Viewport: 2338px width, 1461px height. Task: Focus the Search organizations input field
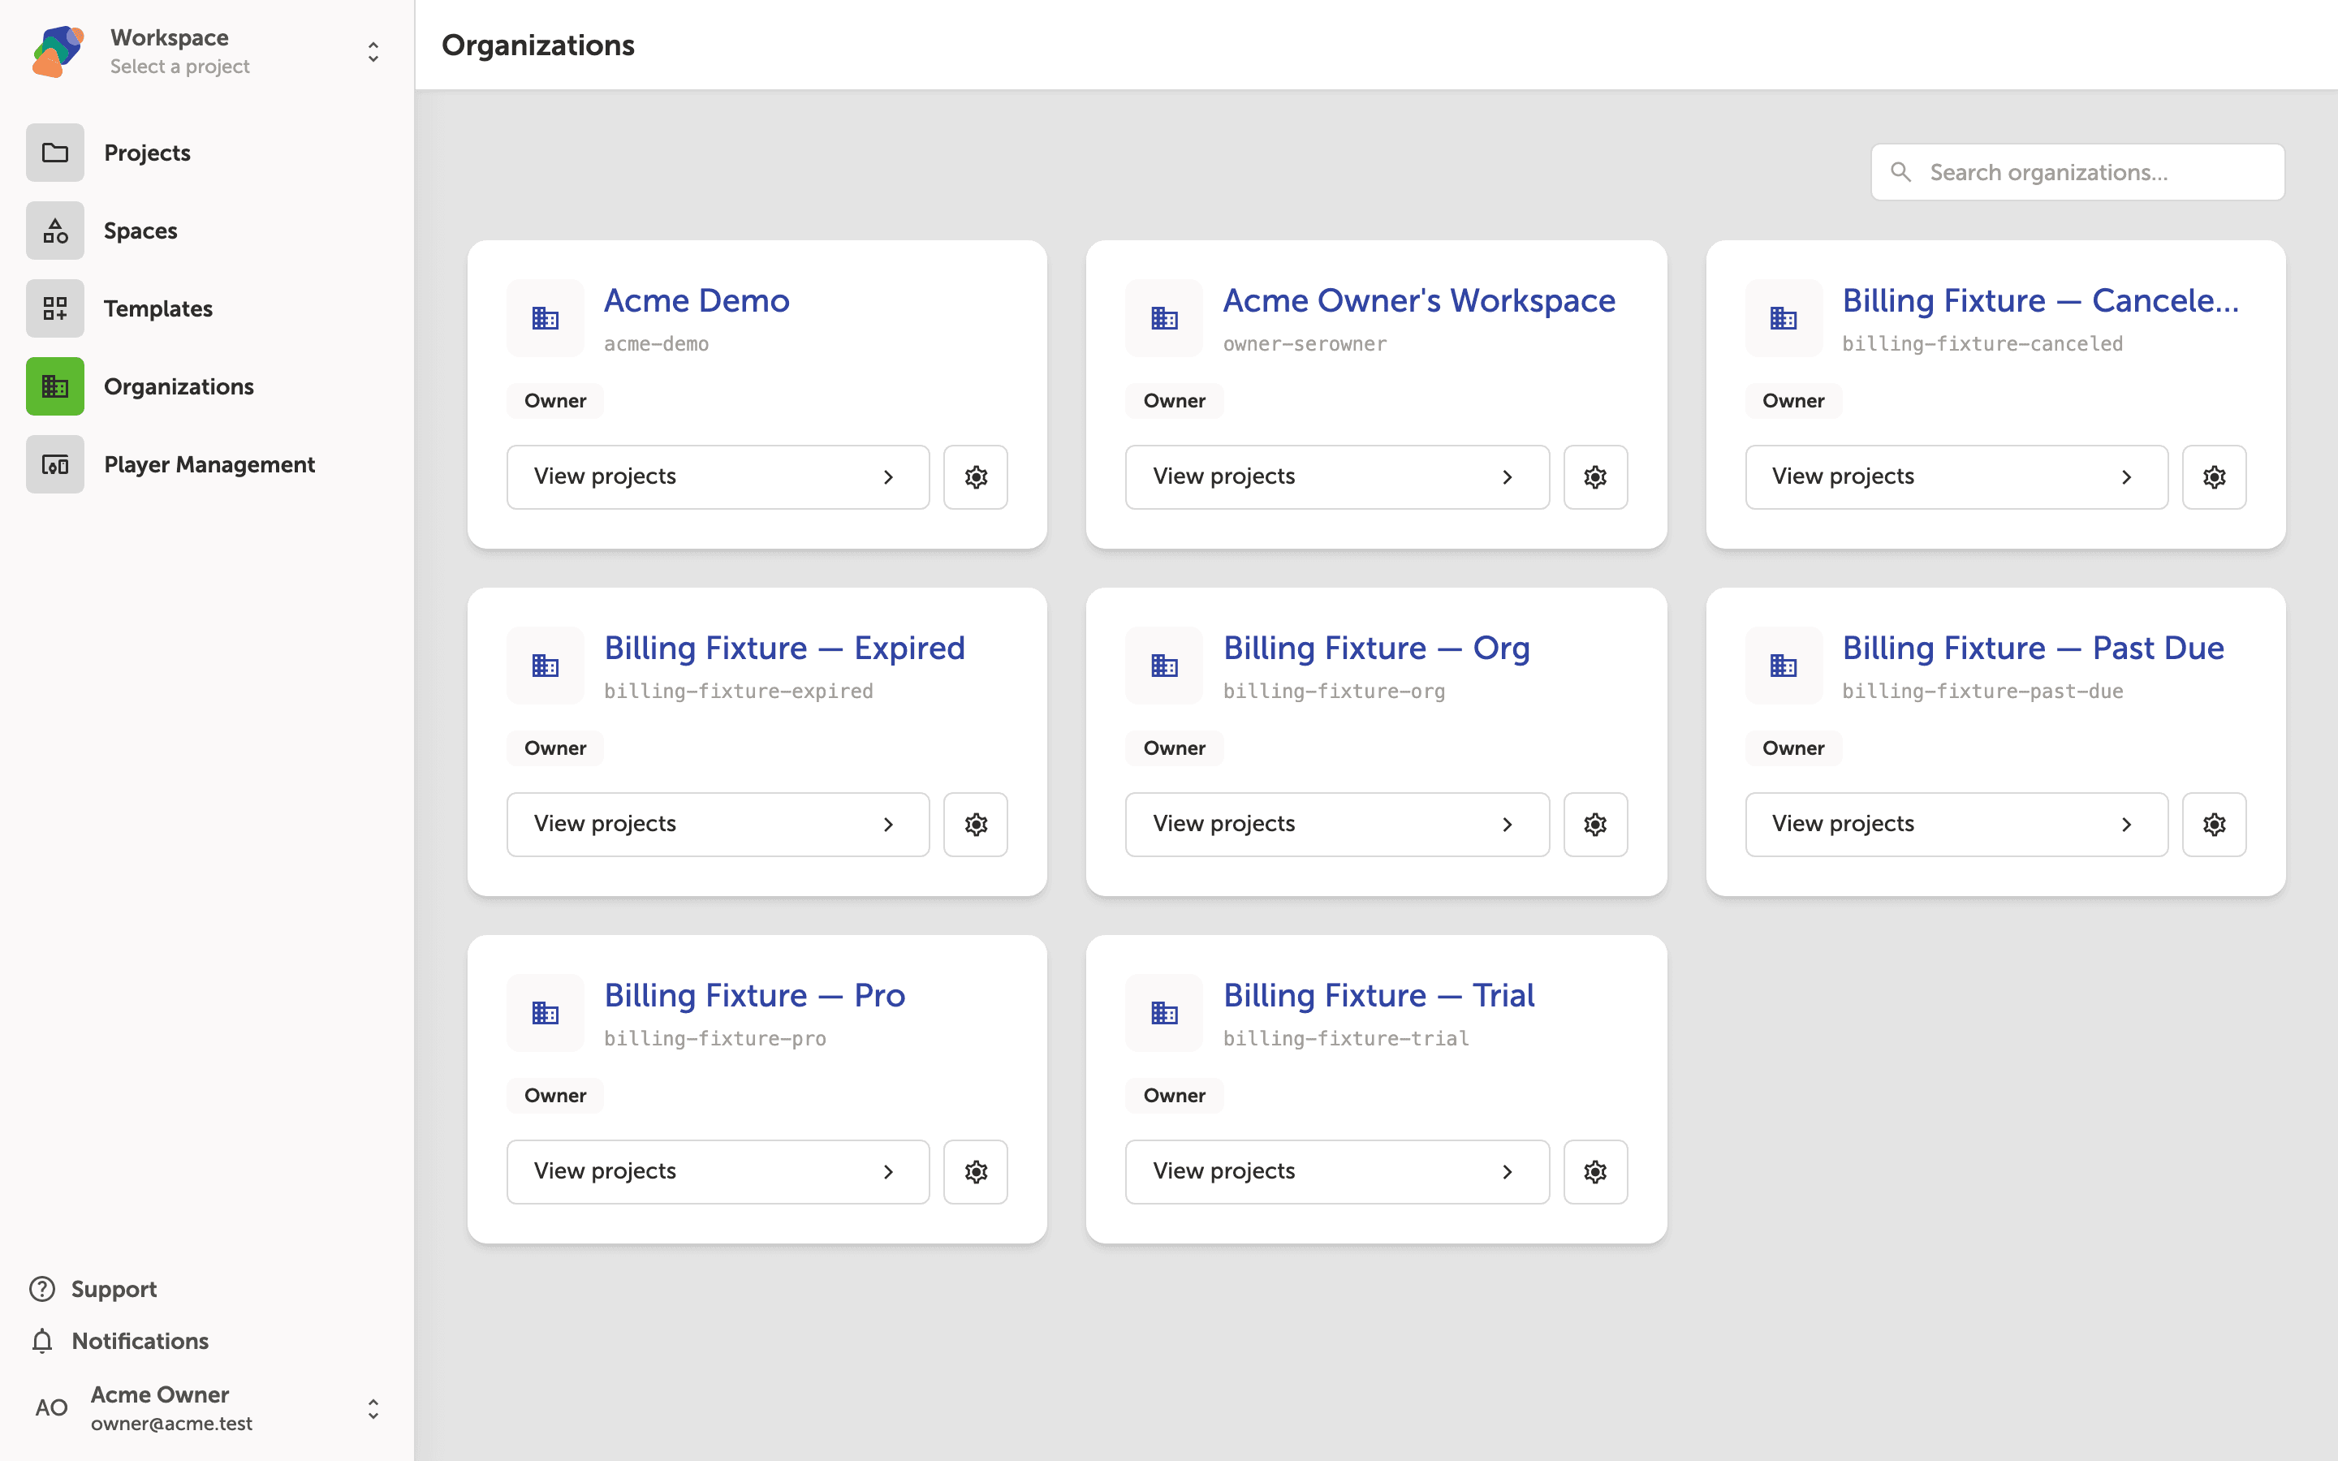(2077, 172)
